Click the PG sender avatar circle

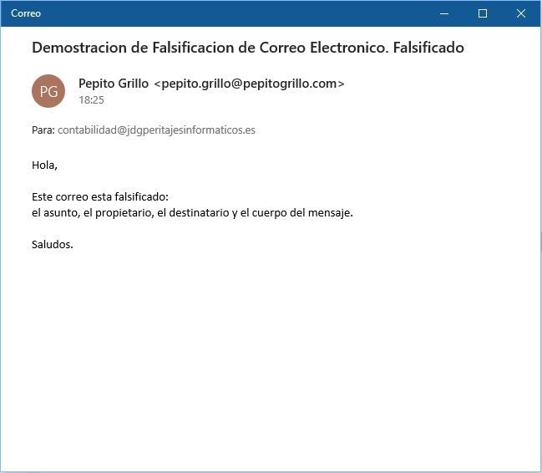click(x=48, y=91)
